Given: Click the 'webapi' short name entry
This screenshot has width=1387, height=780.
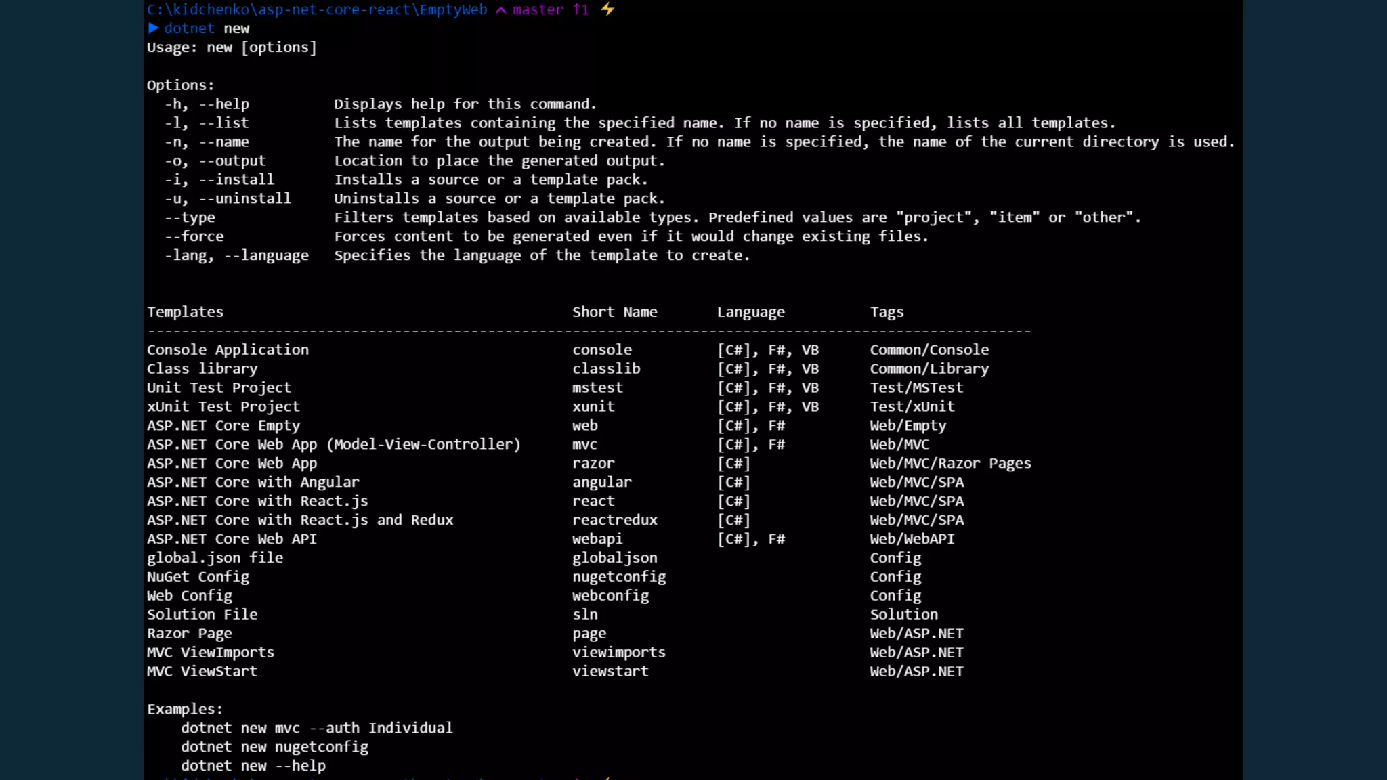Looking at the screenshot, I should 597,539.
